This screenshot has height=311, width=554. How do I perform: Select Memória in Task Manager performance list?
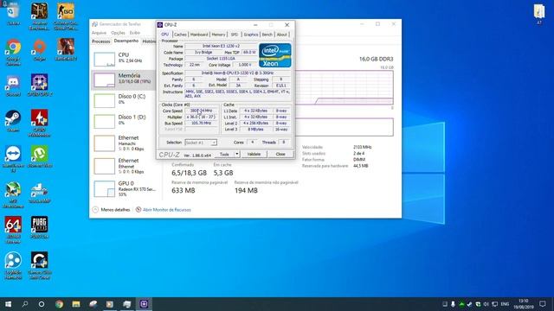pos(123,79)
